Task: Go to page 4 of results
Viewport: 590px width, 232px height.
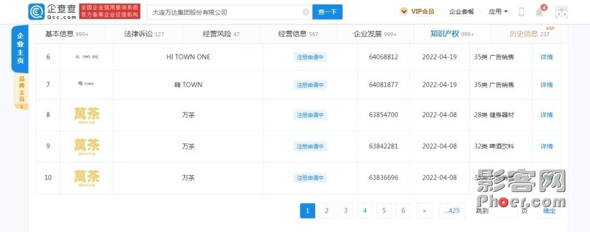Action: tap(365, 211)
